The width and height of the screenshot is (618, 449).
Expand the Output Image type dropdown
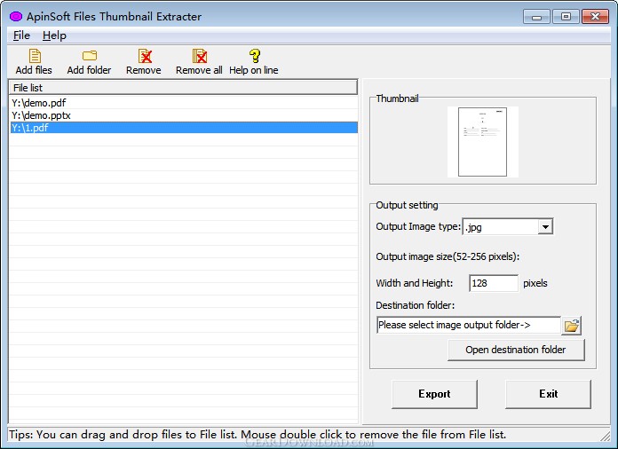coord(545,227)
